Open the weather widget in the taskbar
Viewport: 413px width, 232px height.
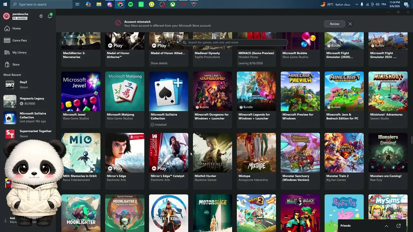click(x=335, y=4)
